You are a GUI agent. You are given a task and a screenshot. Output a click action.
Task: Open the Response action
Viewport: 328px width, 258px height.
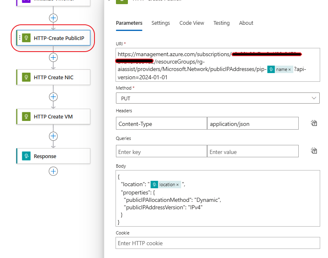coord(53,156)
